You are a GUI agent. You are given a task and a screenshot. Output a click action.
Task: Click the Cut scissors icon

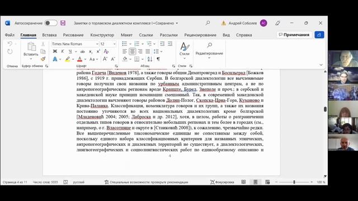pos(43,44)
